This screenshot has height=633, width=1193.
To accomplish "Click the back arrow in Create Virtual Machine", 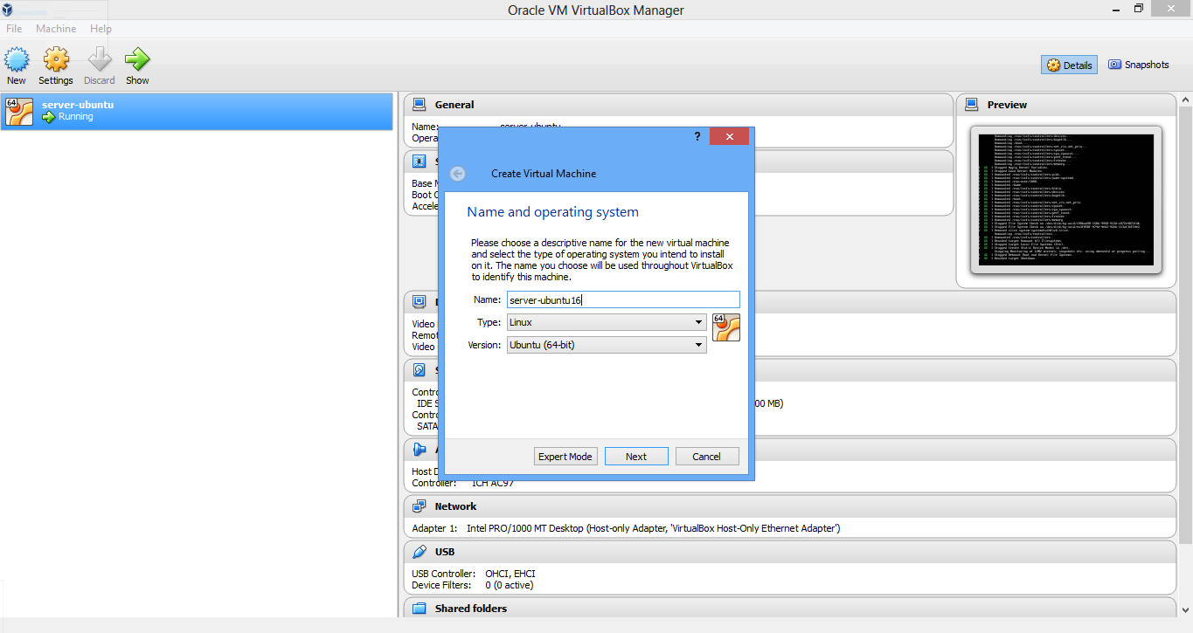I will 458,174.
